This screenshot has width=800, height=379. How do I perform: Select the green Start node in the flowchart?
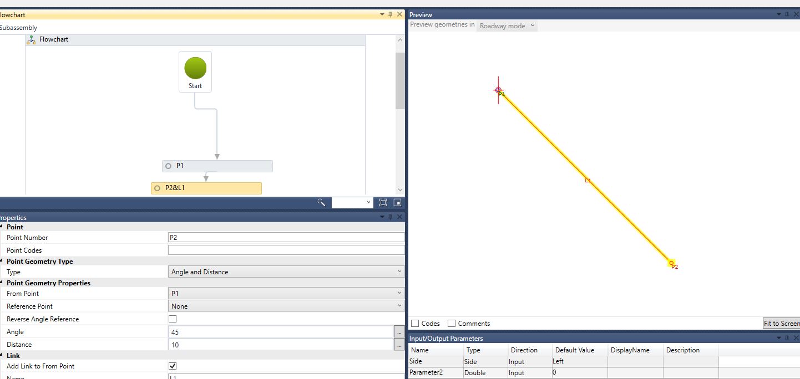pyautogui.click(x=195, y=68)
